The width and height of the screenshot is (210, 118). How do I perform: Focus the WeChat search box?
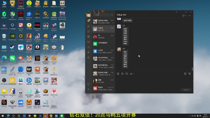[101, 15]
